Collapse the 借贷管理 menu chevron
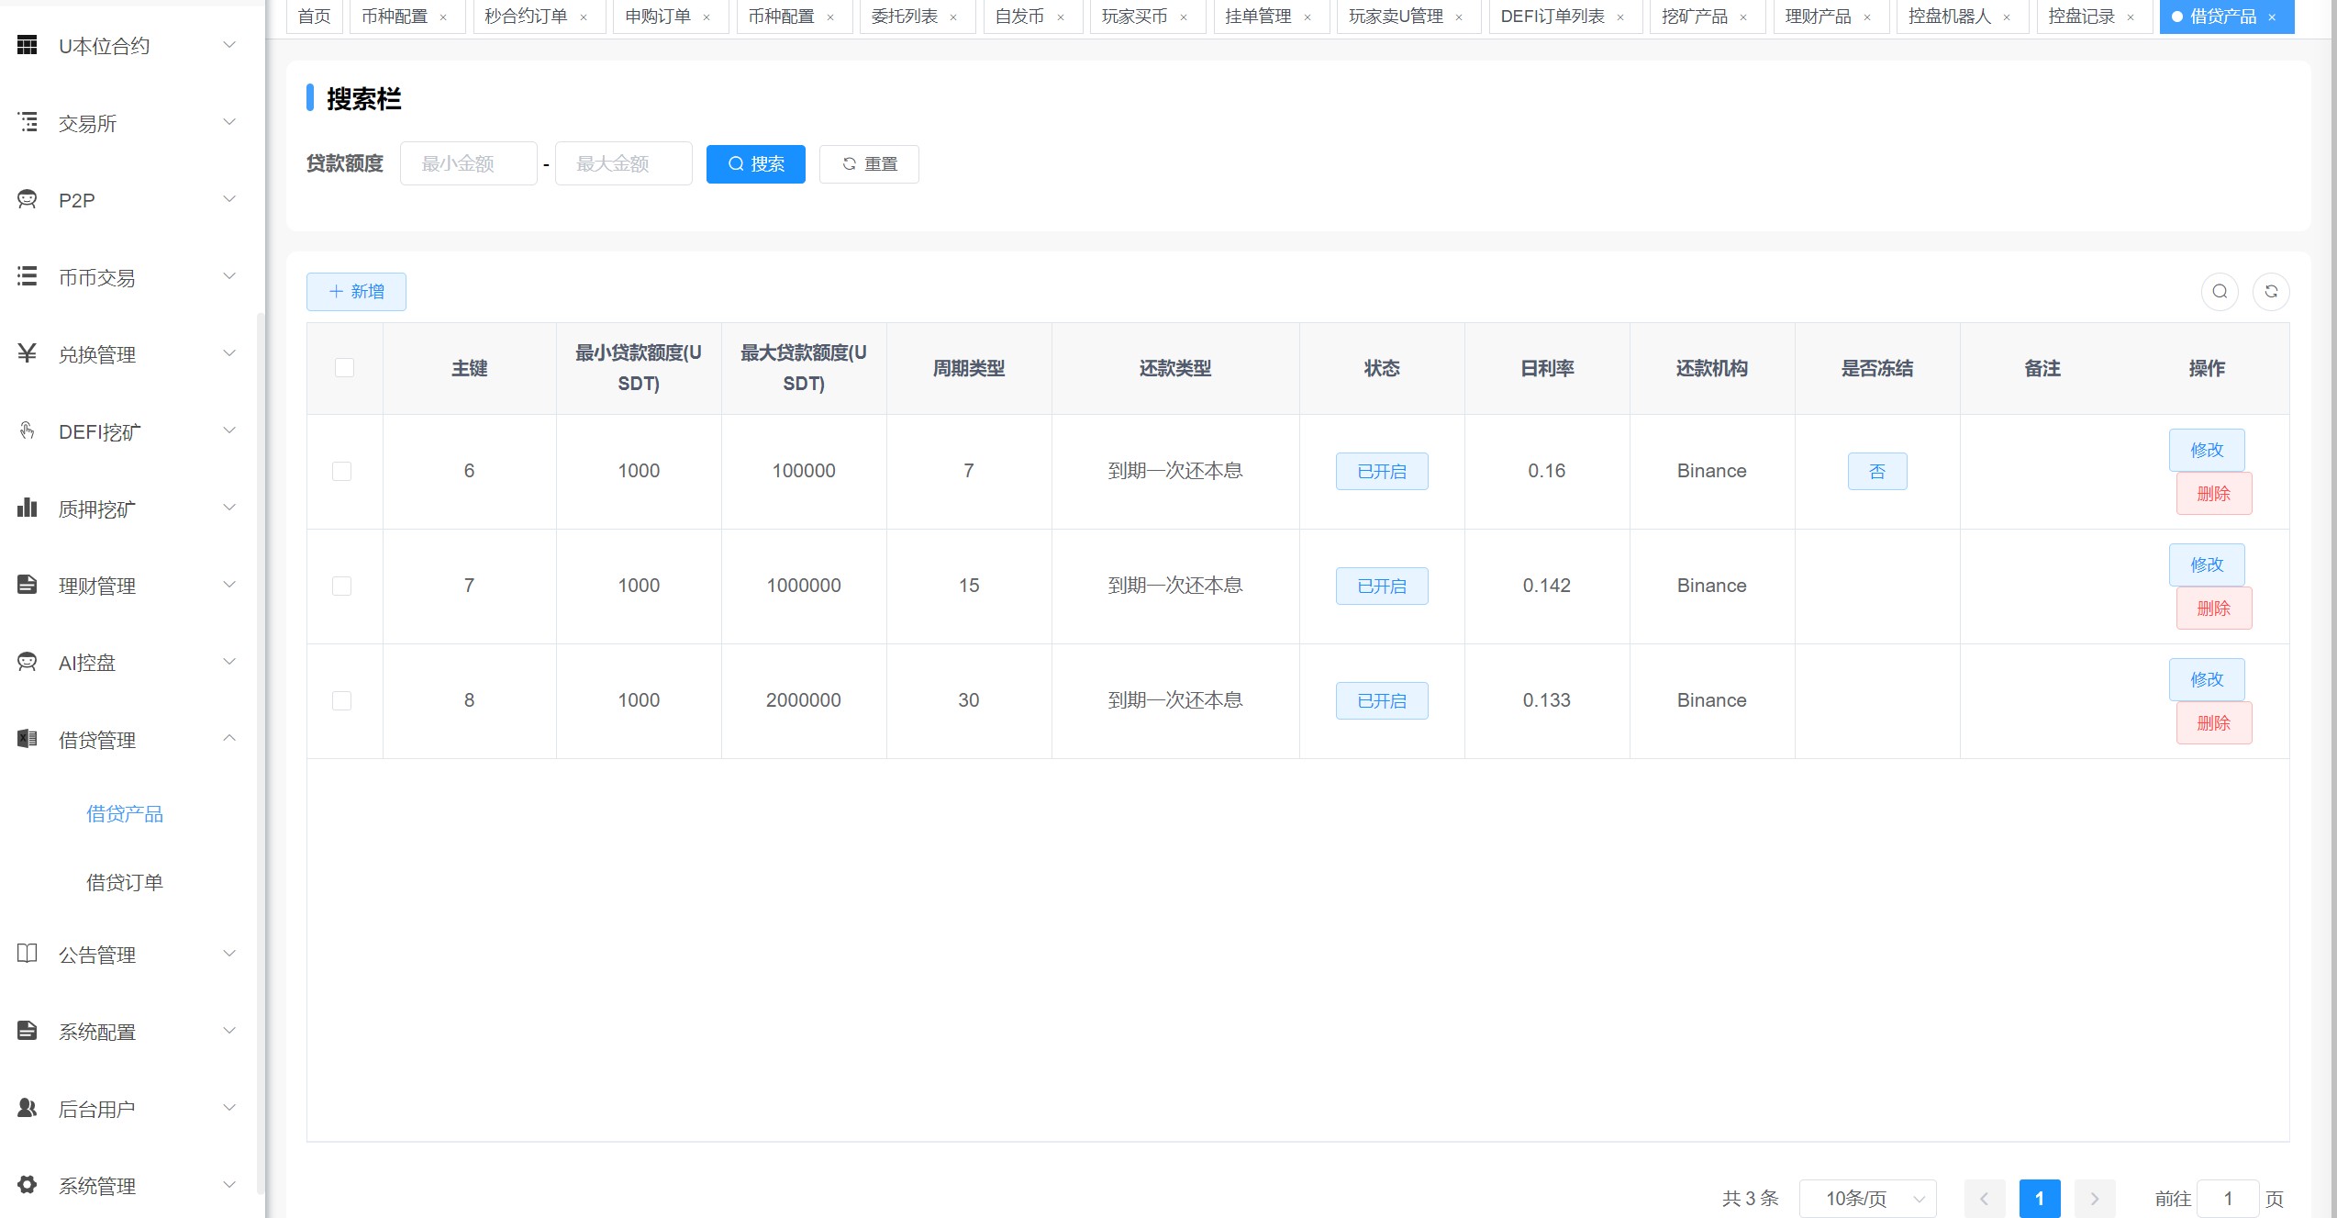This screenshot has width=2337, height=1218. click(229, 738)
